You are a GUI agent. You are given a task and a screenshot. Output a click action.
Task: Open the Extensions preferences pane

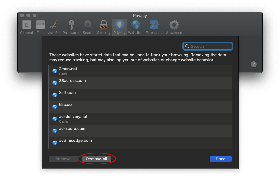(x=154, y=27)
